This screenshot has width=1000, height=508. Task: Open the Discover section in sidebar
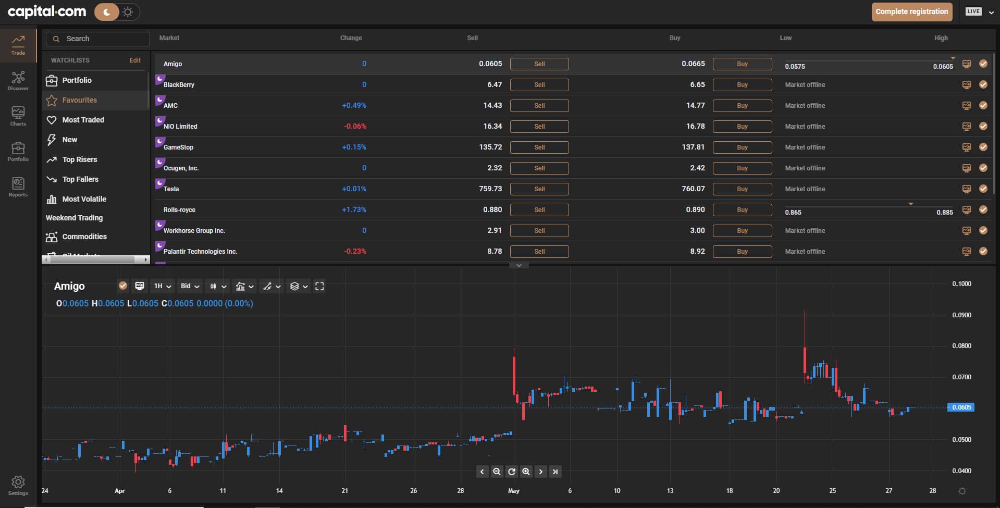[18, 81]
